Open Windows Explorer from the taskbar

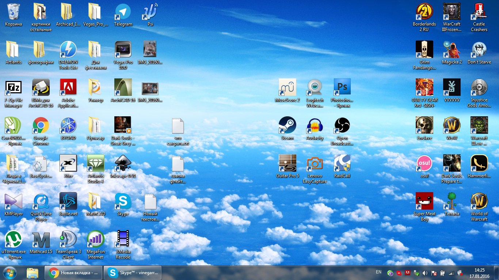coord(32,273)
